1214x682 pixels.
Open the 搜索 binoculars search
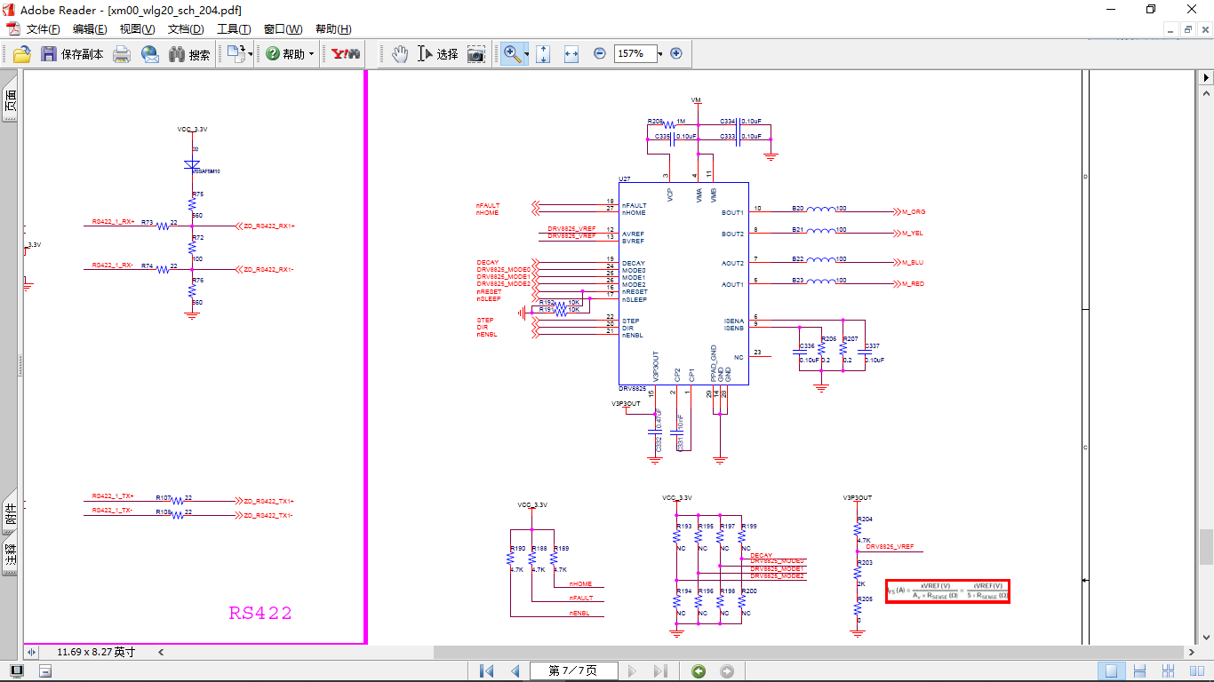point(189,54)
